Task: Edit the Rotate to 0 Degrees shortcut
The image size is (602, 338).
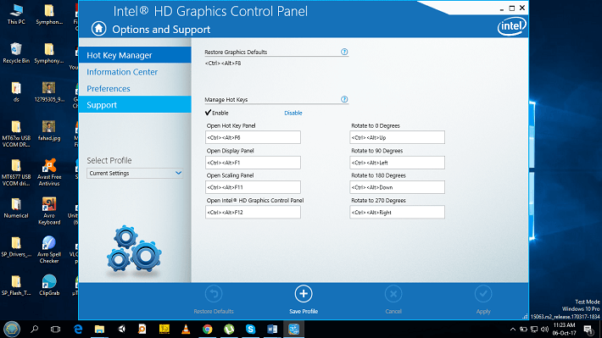Action: [398, 137]
